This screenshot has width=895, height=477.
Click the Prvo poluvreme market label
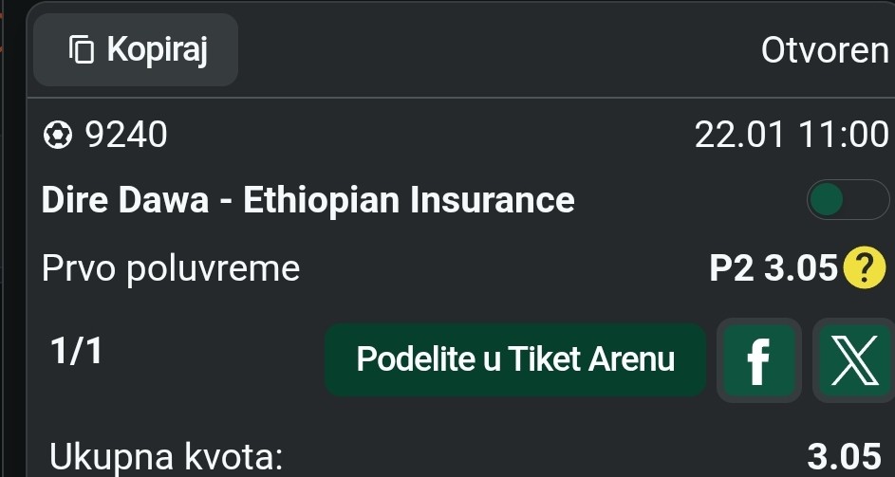[171, 269]
